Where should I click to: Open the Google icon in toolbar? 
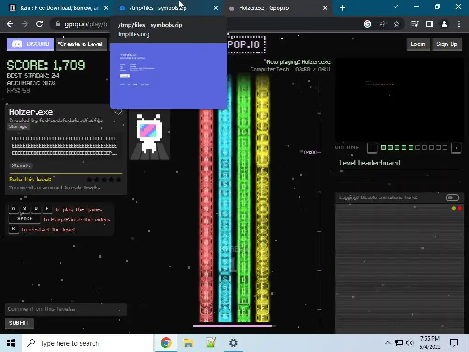[367, 24]
